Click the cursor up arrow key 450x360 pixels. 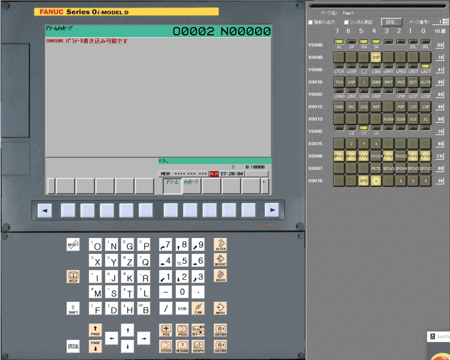pos(128,330)
